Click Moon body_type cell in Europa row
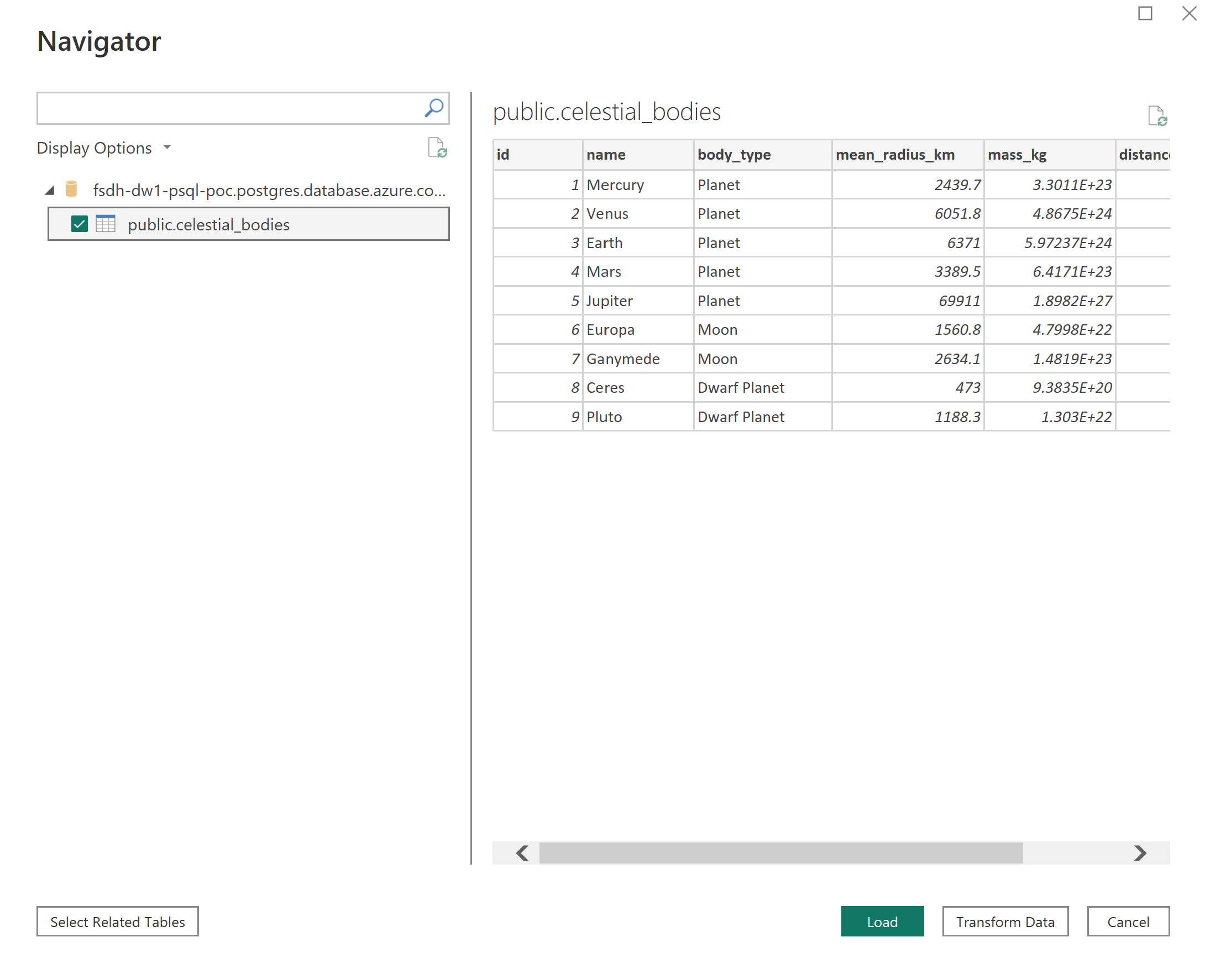 coord(762,330)
